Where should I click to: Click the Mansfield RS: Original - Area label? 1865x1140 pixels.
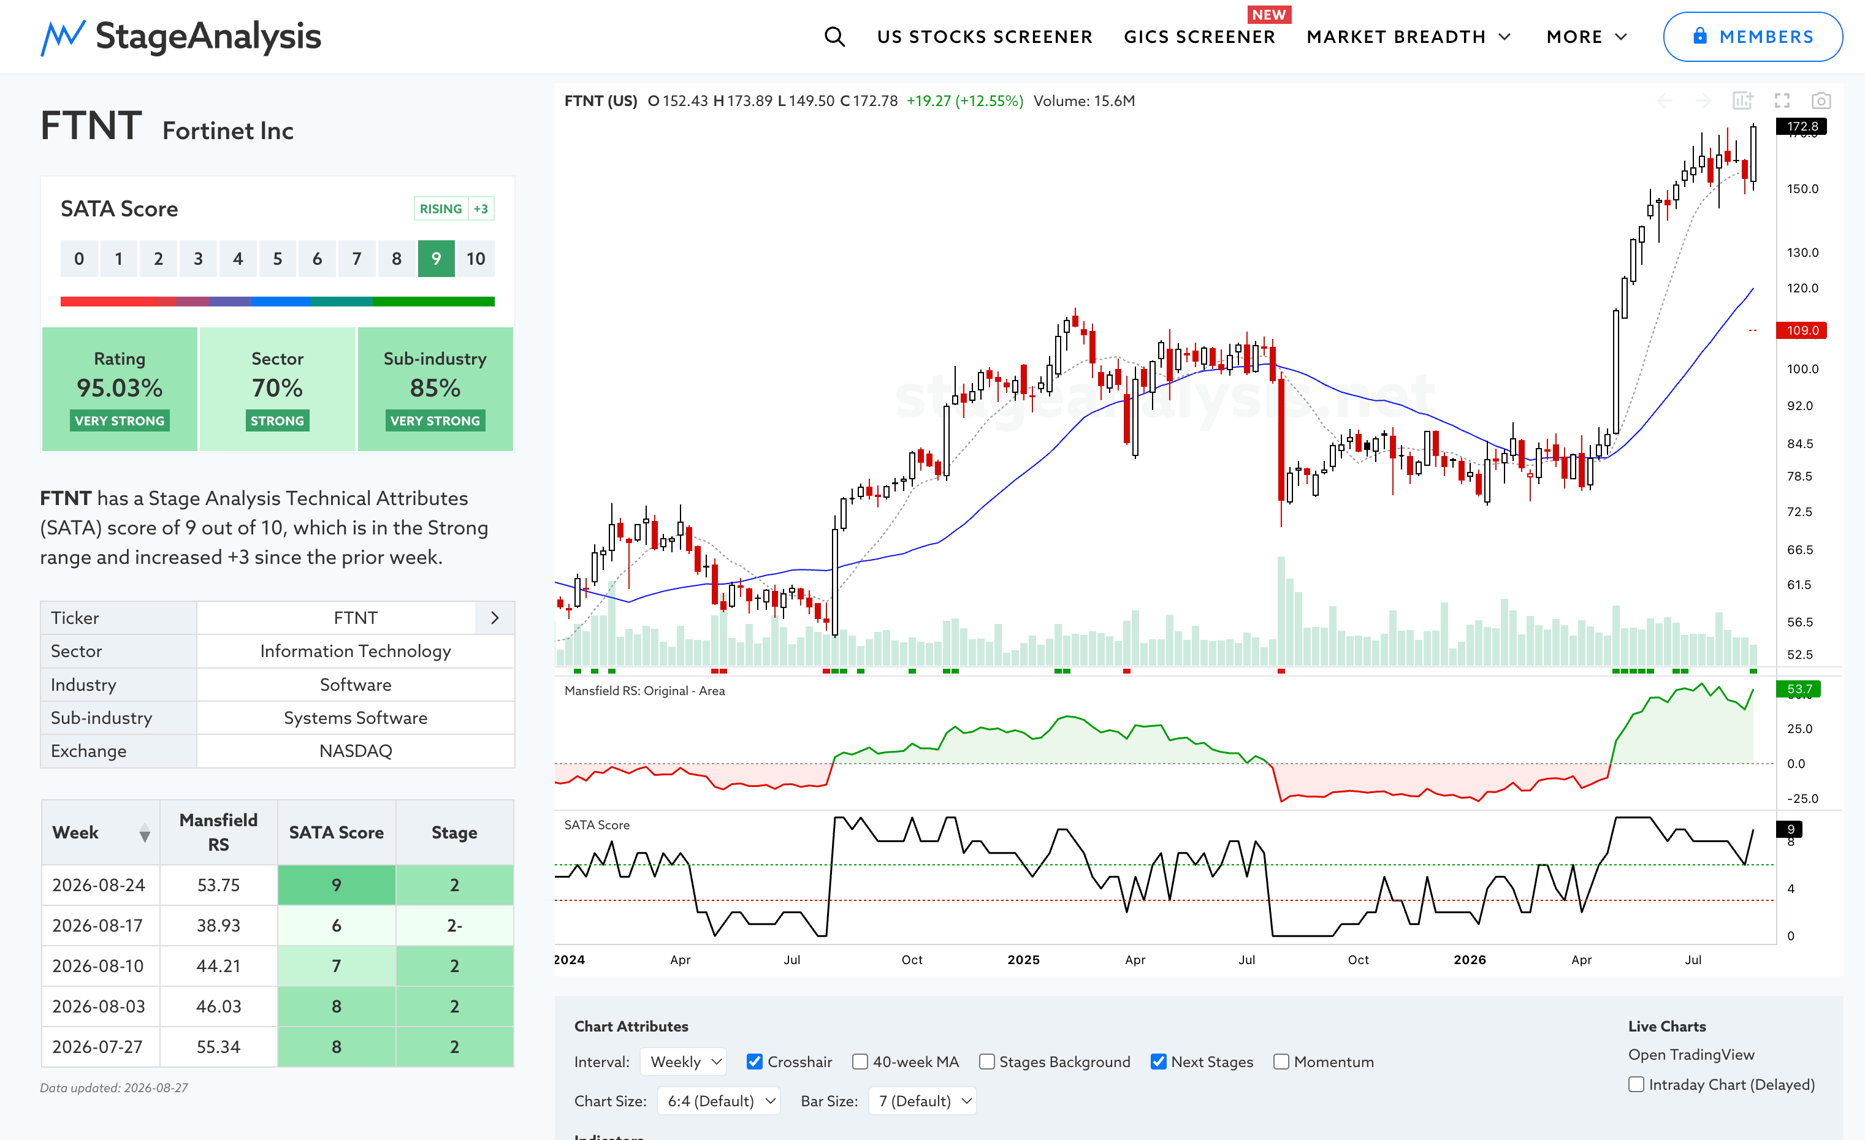(x=645, y=691)
